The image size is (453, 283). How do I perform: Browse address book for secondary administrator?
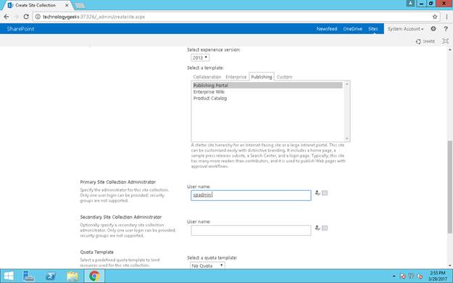click(325, 228)
